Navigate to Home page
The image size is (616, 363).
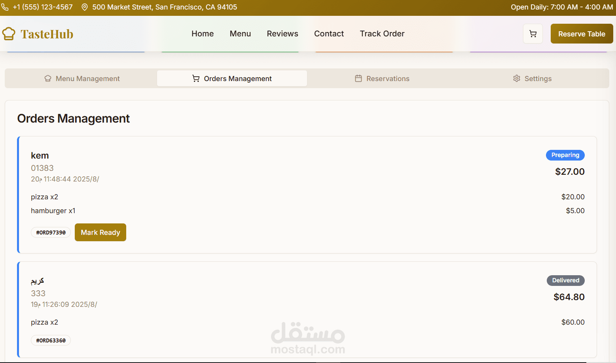203,34
